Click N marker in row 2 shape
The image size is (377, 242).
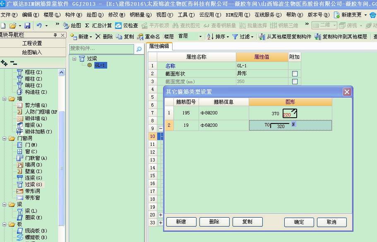click(x=293, y=124)
